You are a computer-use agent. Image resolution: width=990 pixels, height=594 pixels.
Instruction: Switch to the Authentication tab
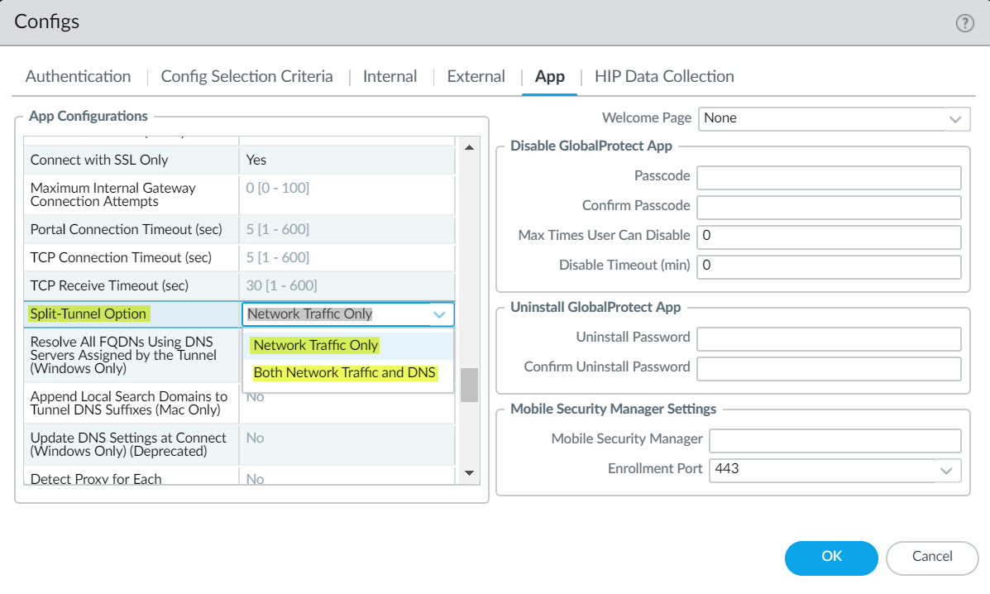[78, 76]
